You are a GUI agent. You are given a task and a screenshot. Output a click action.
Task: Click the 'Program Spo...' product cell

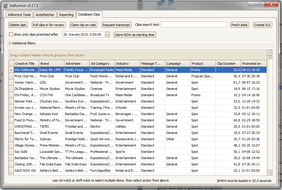pyautogui.click(x=203, y=76)
